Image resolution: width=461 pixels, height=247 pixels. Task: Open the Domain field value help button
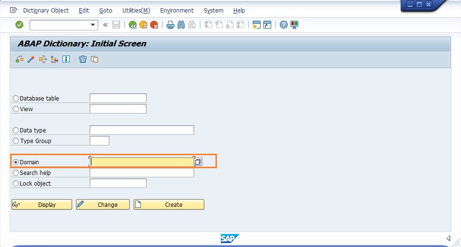tap(199, 162)
